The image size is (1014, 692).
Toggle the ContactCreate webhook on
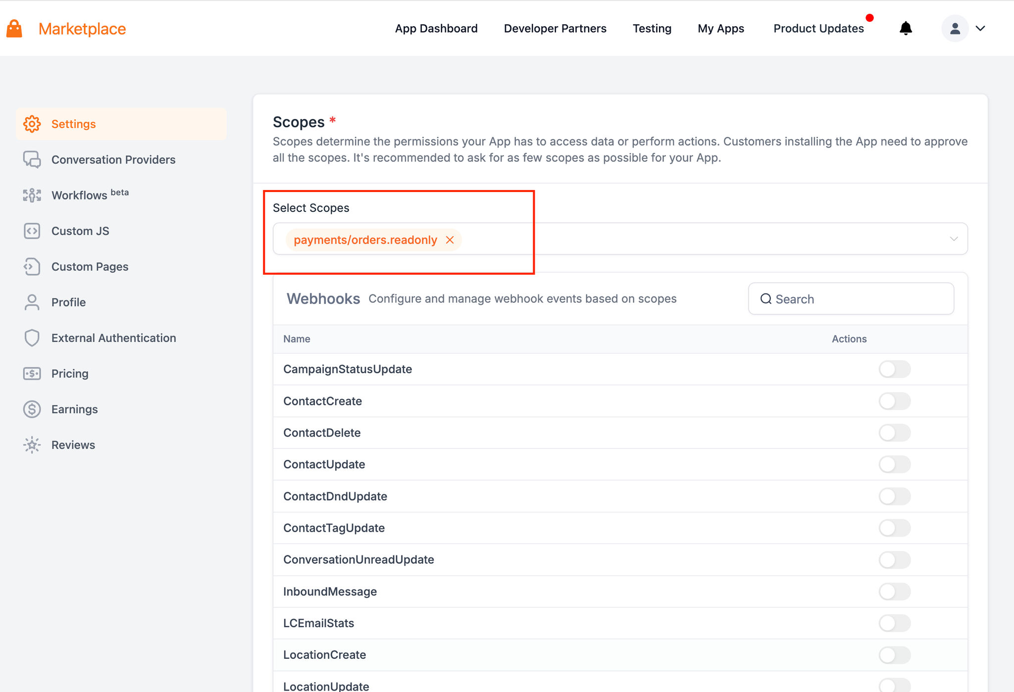[895, 400]
